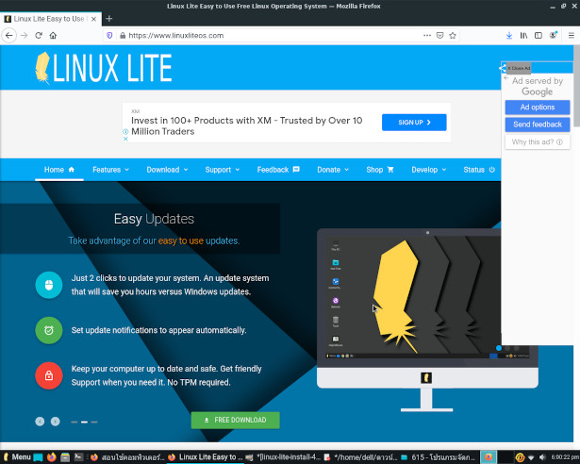Open the Firefox account icon
The width and height of the screenshot is (580, 464).
coord(554,35)
